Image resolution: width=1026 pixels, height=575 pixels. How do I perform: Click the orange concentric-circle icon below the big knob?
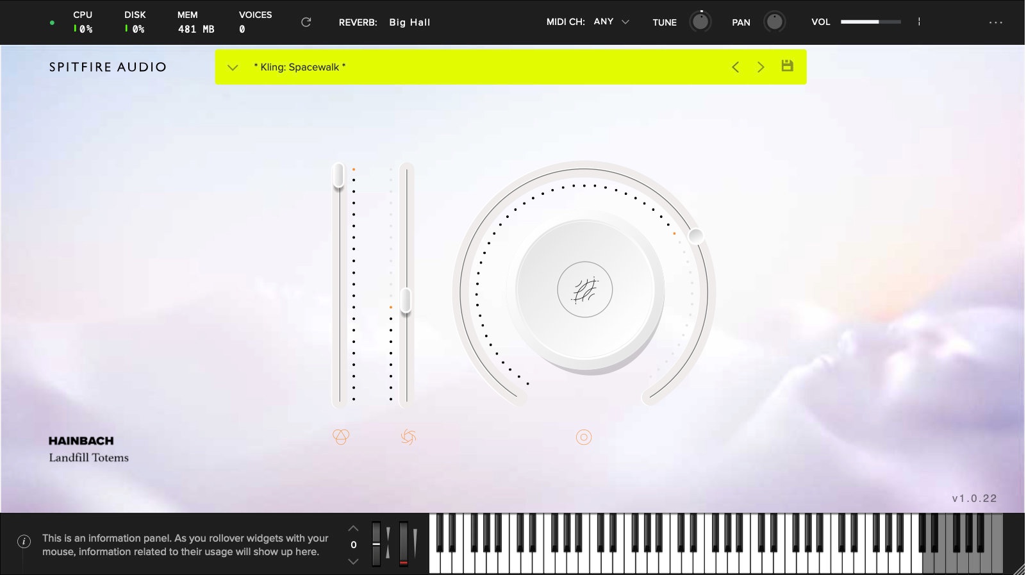tap(584, 437)
